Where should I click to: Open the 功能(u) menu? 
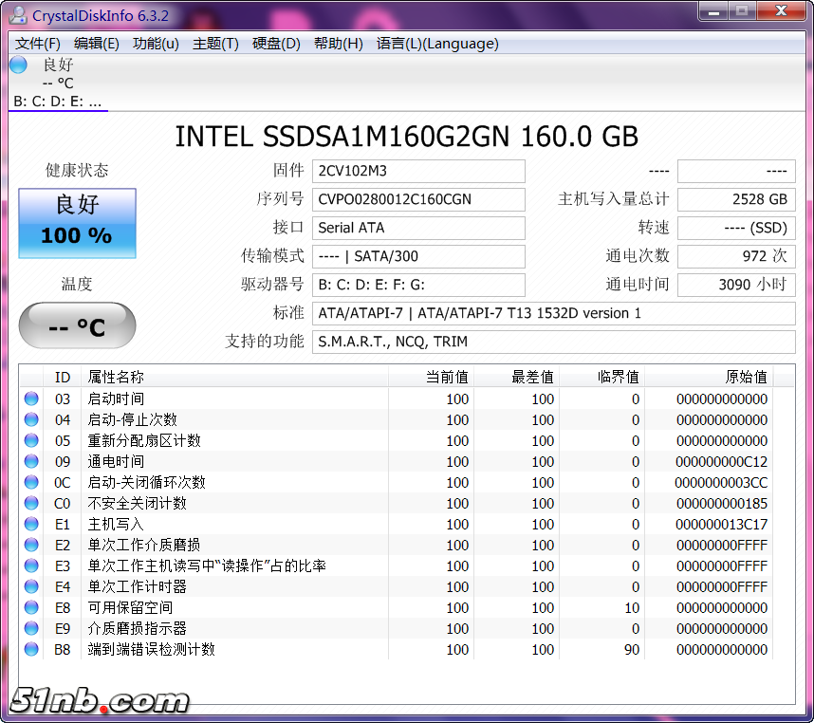point(156,44)
